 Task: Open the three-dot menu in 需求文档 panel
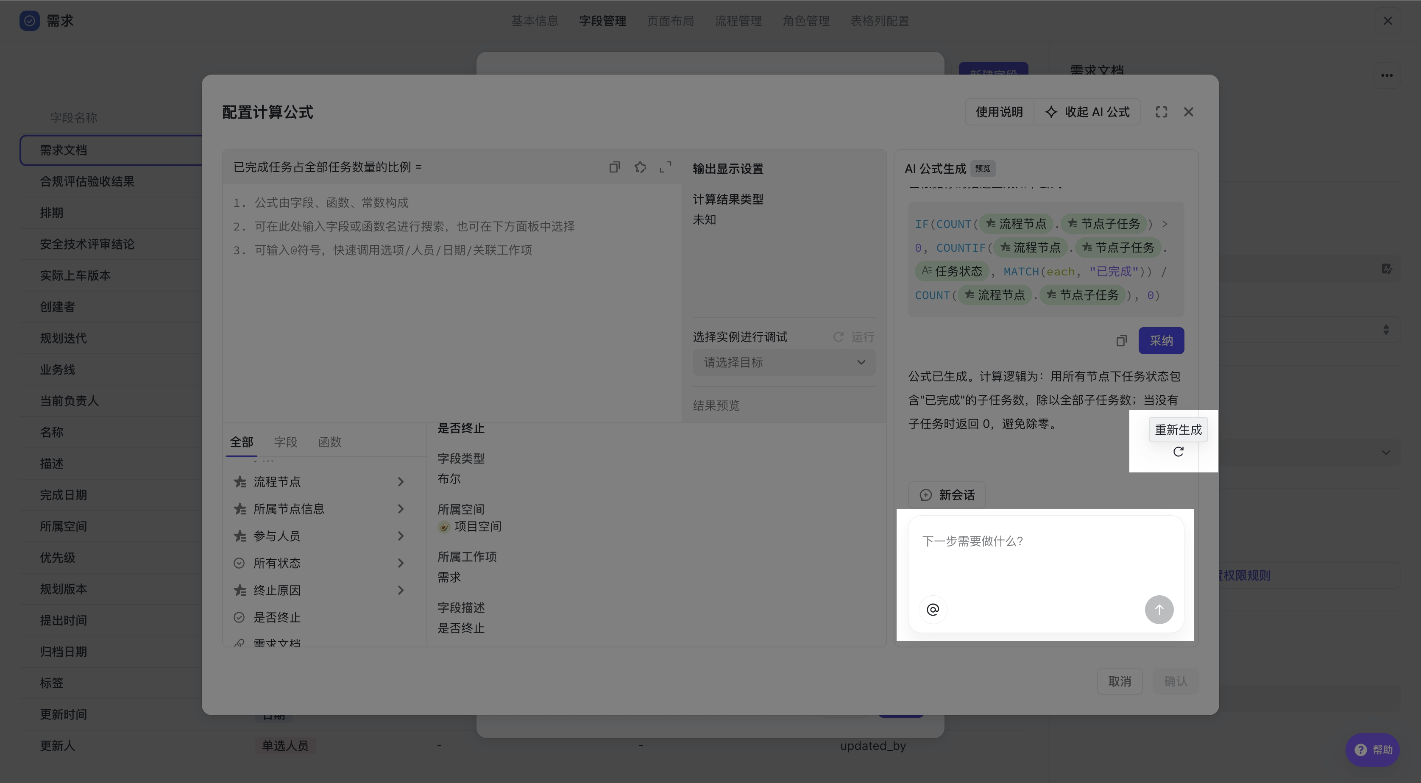click(x=1387, y=75)
